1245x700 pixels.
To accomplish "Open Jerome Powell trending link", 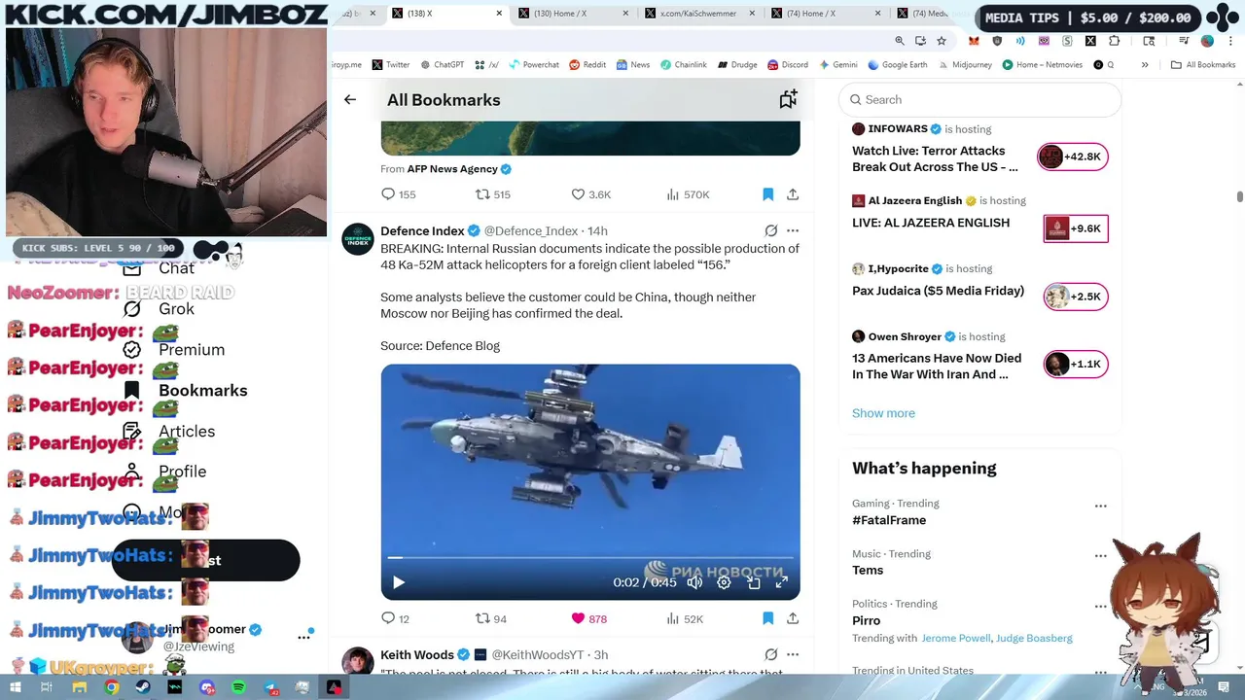I will [x=955, y=638].
